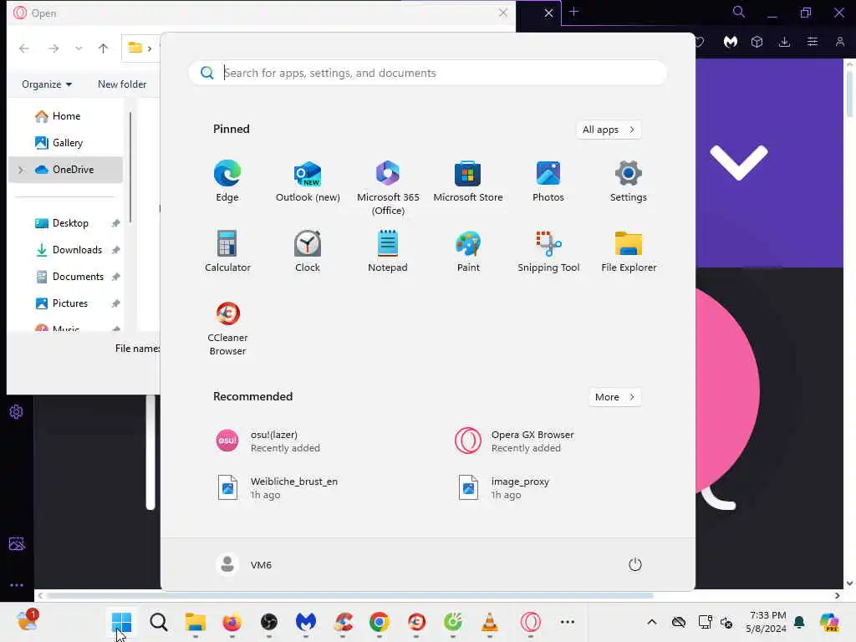Open Microsoft Store pinned app
Screen dimensions: 856x642
(468, 181)
